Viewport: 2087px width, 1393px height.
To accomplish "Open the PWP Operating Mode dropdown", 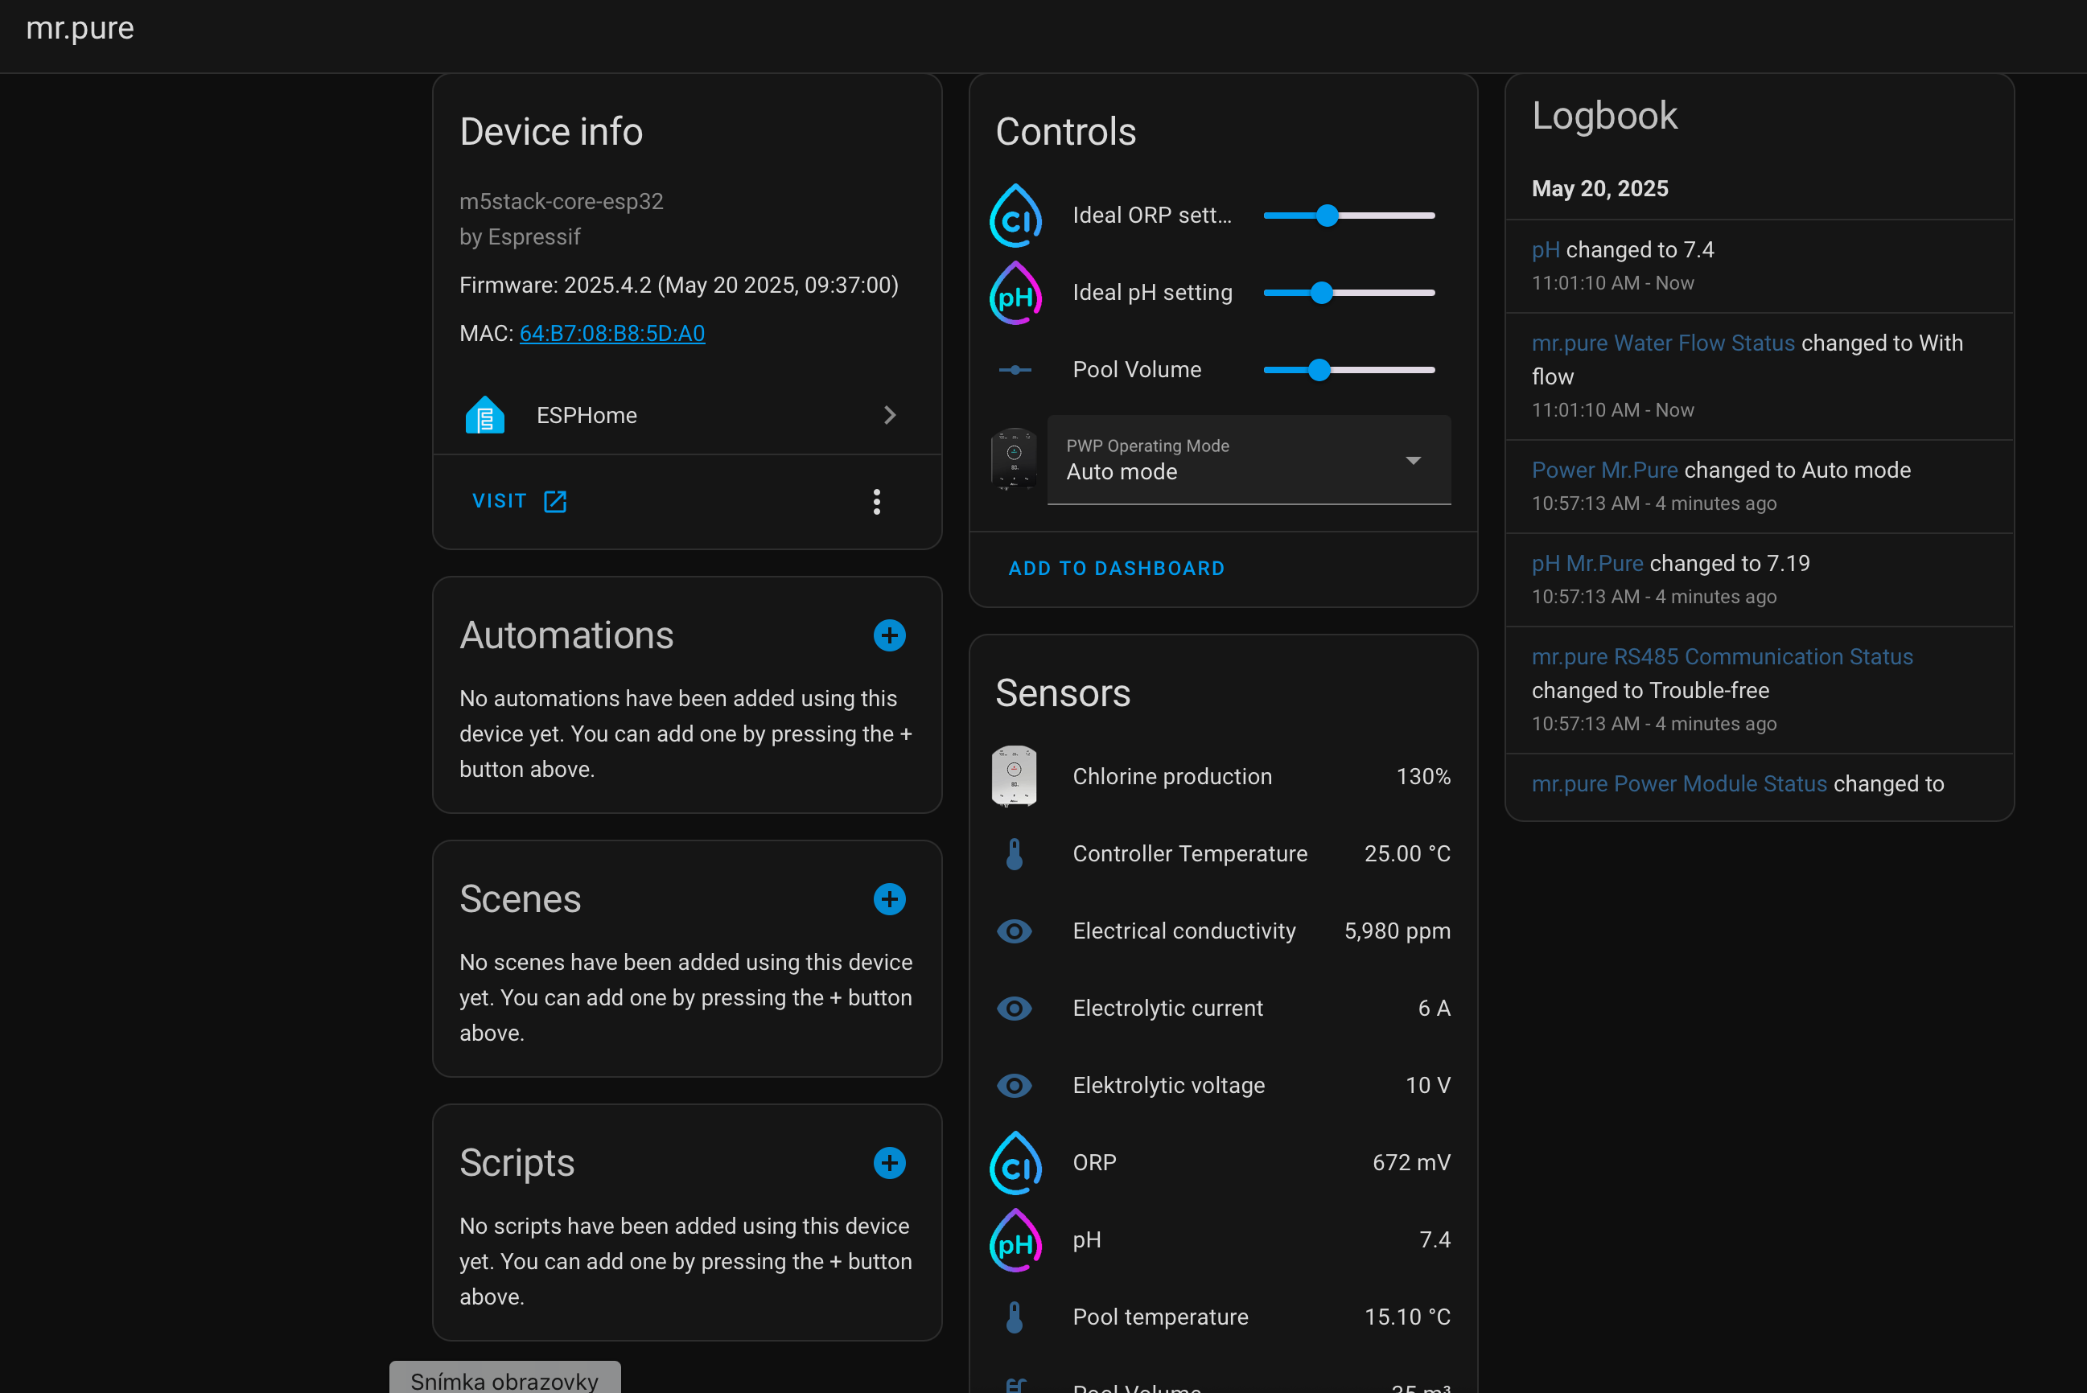I will tap(1249, 460).
